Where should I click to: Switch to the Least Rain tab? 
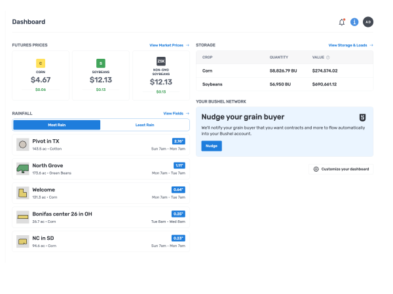coord(145,125)
